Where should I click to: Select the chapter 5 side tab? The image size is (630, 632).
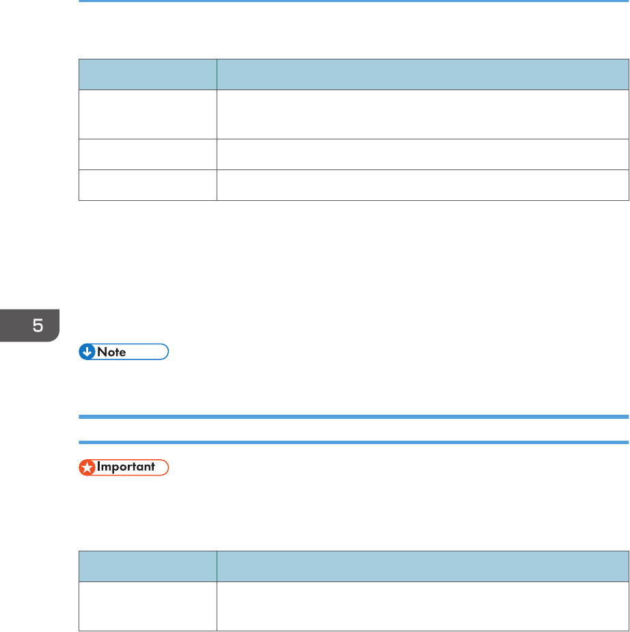[29, 326]
